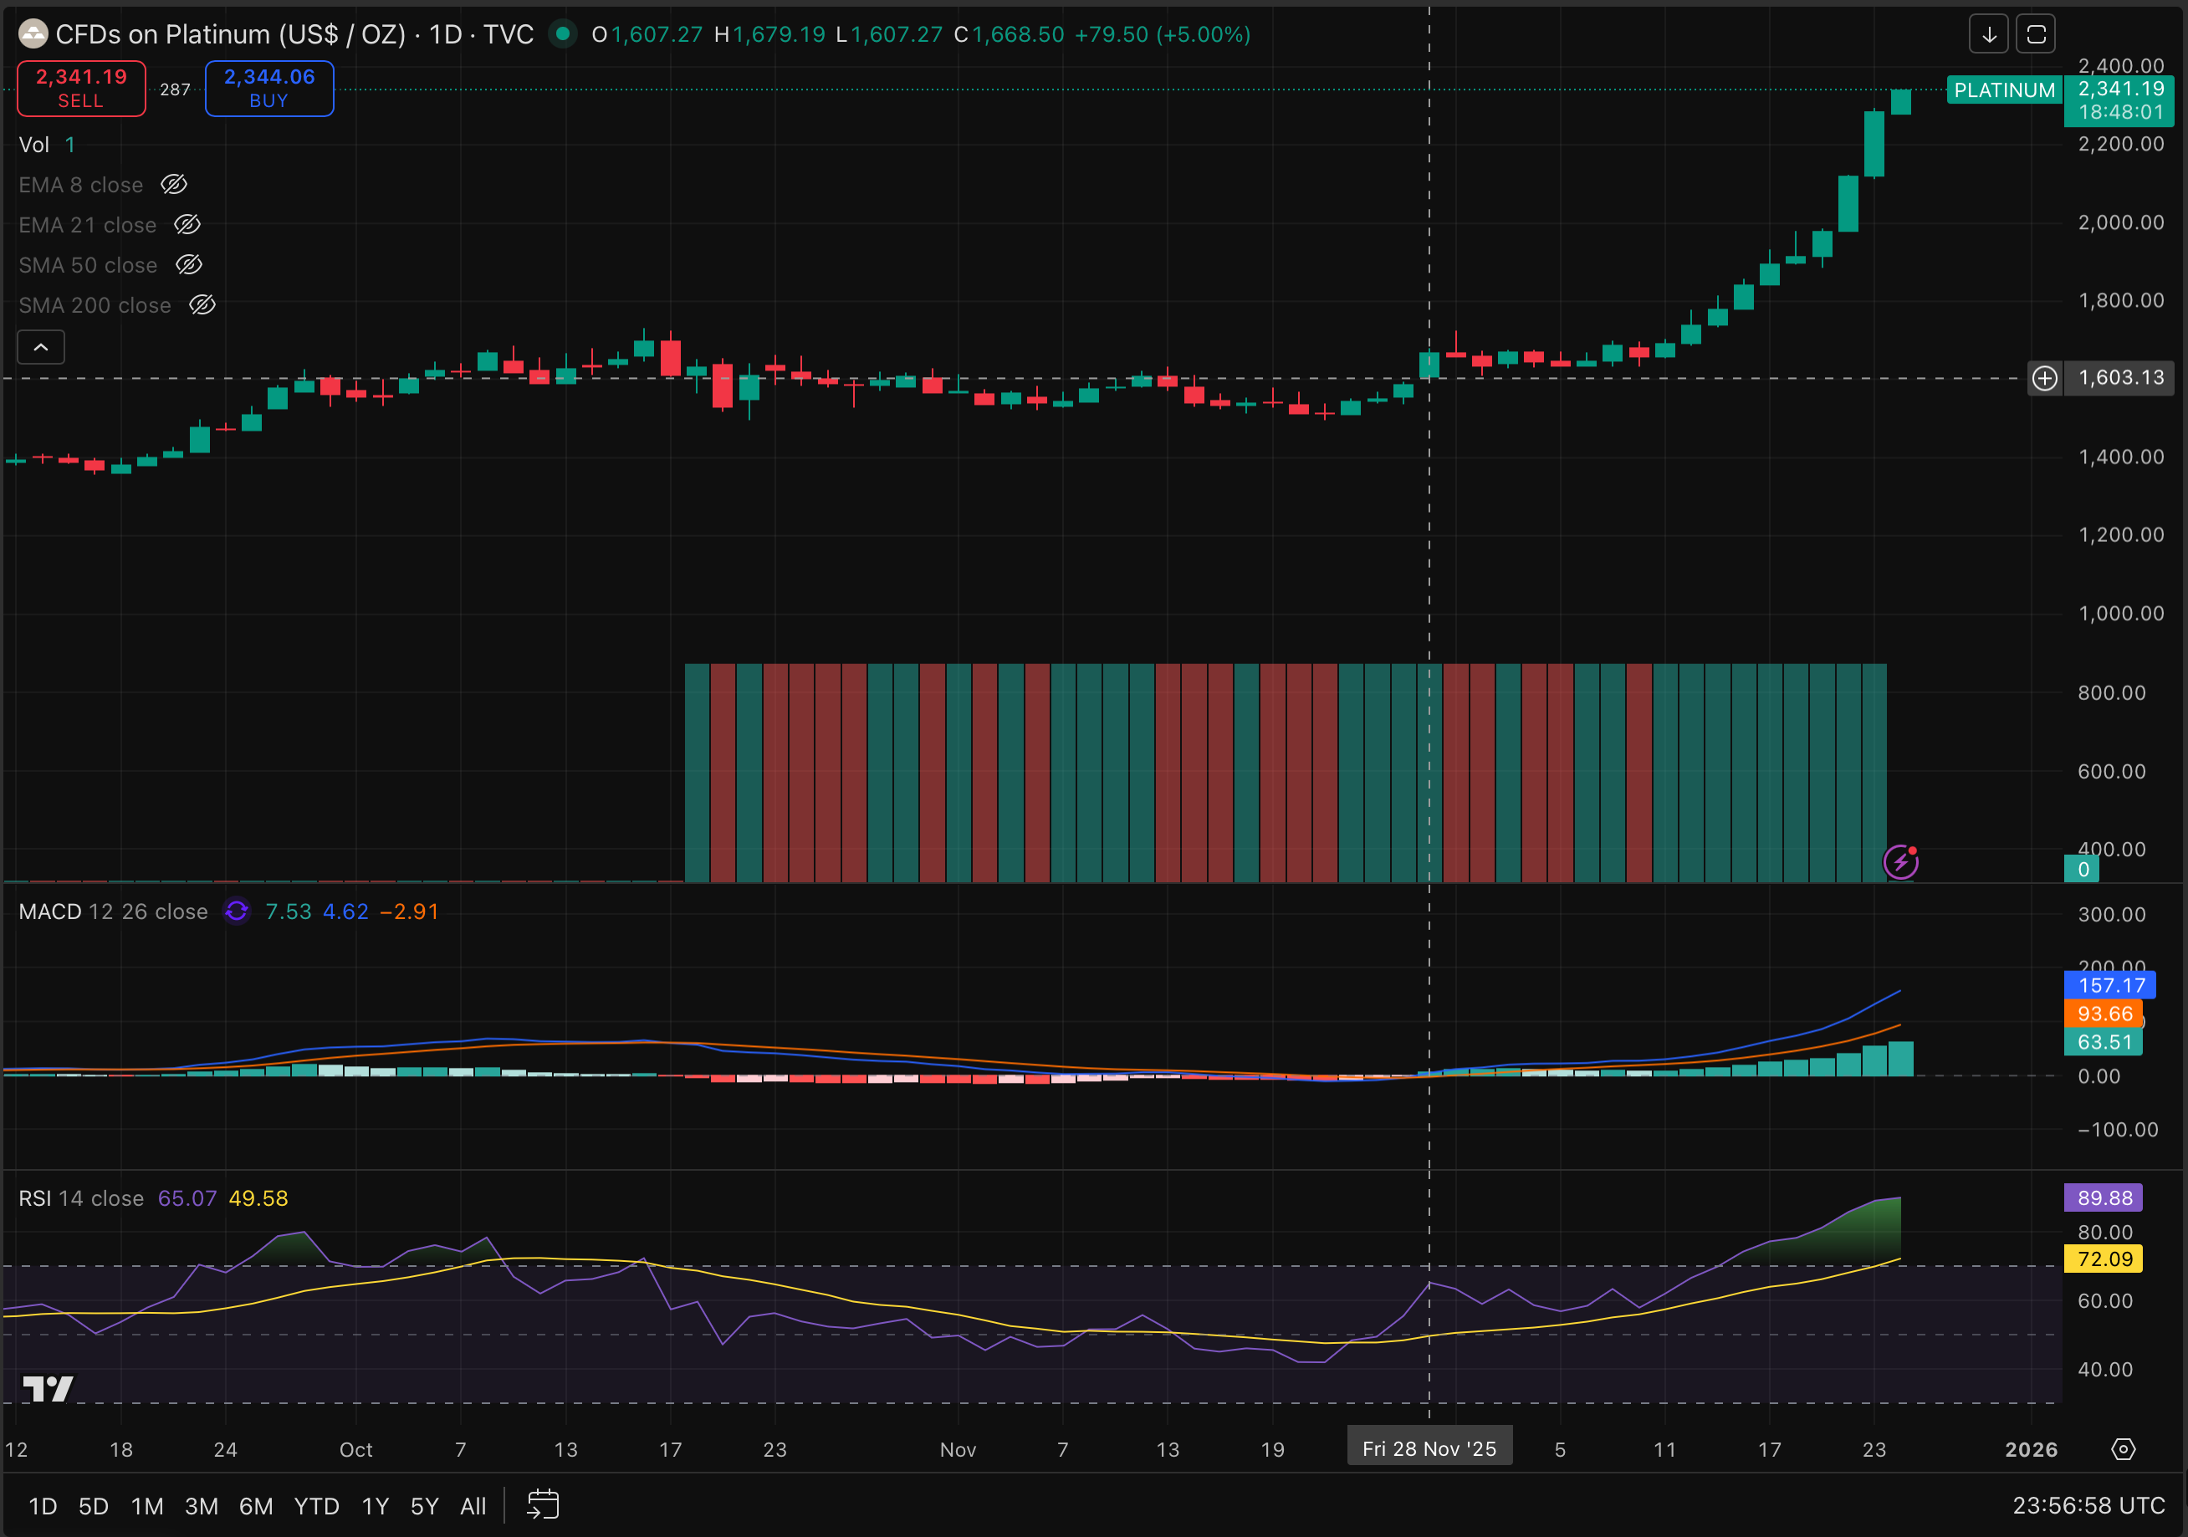
Task: Click the MACD refresh circular icon
Action: pyautogui.click(x=237, y=911)
